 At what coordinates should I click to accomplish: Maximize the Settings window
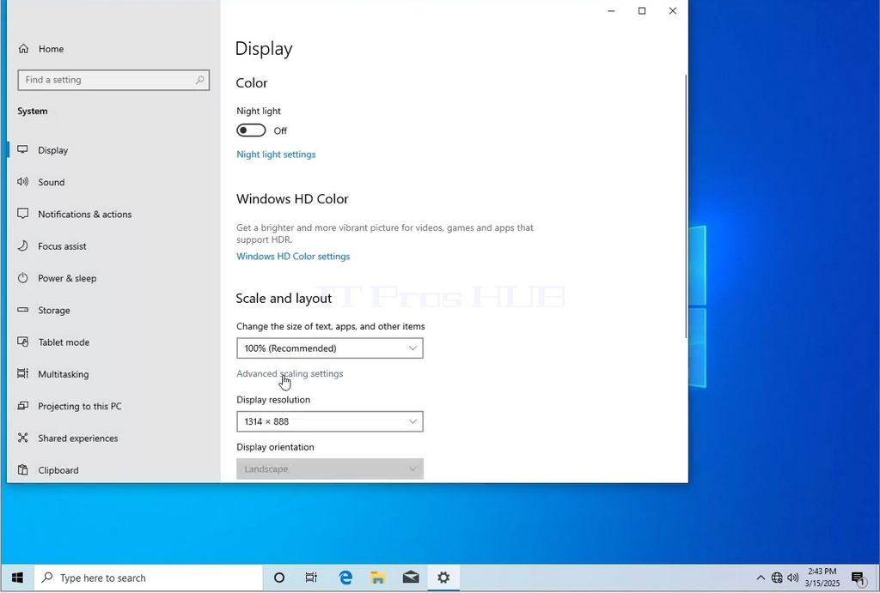[x=642, y=10]
